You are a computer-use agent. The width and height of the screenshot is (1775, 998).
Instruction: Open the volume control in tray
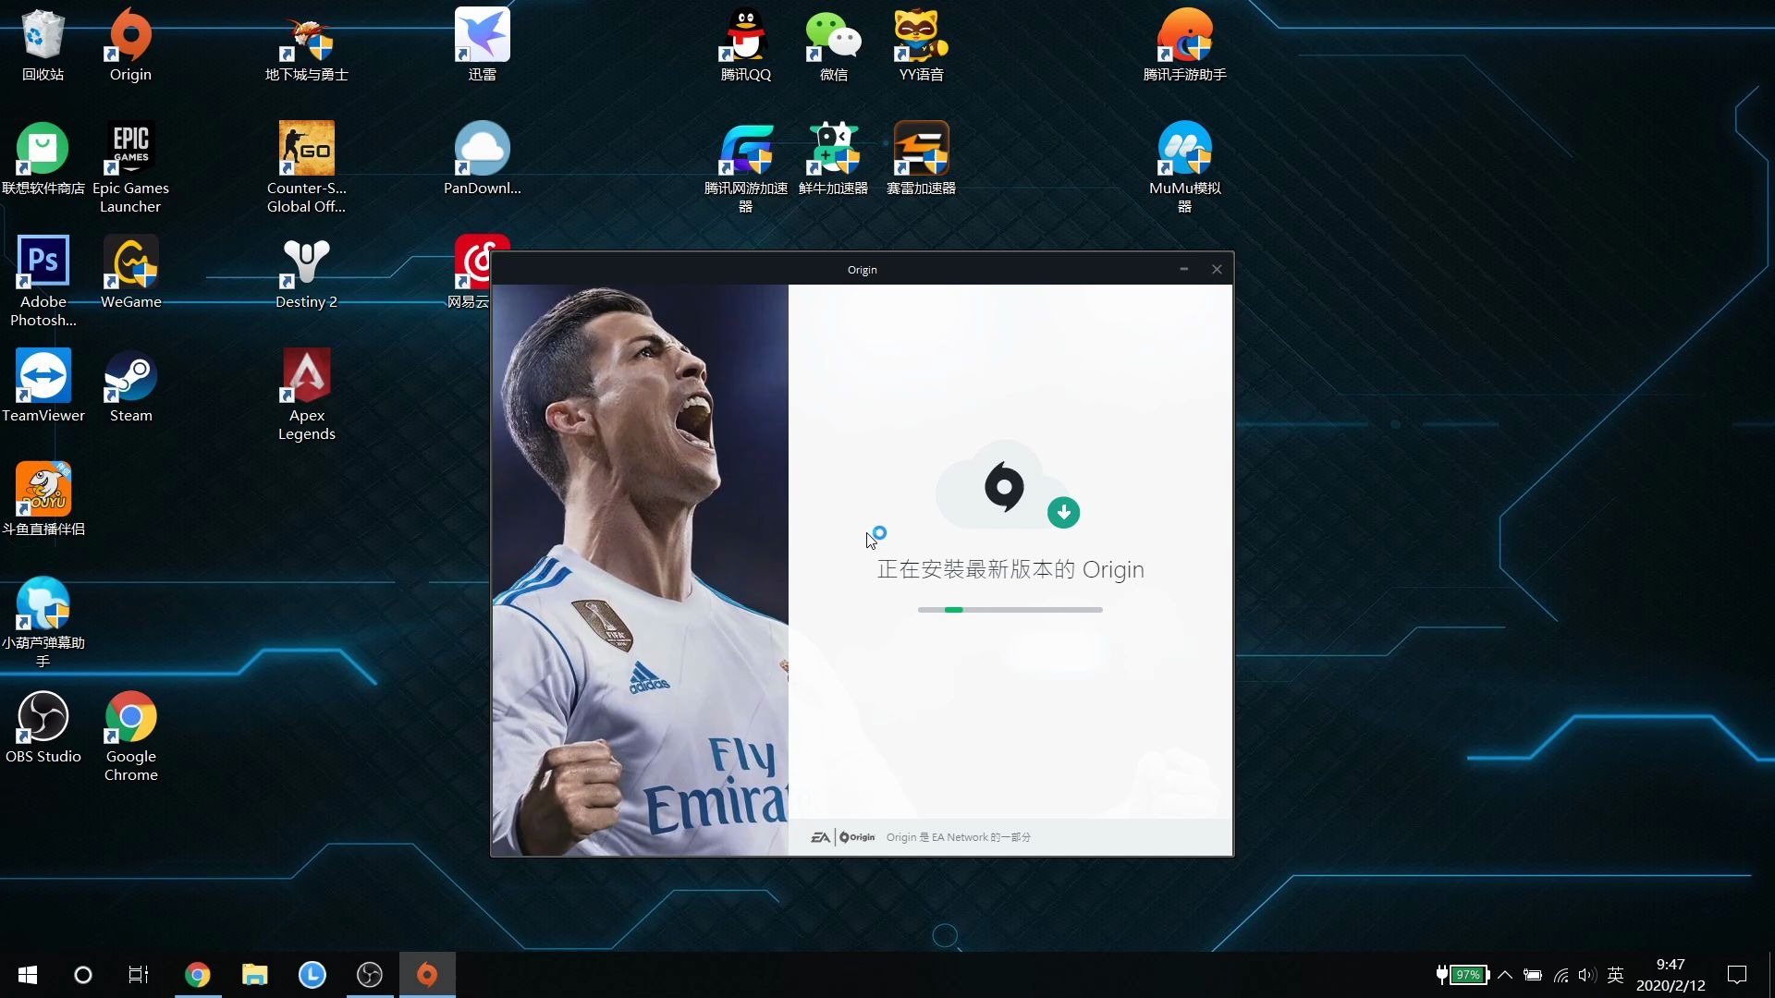coord(1587,975)
